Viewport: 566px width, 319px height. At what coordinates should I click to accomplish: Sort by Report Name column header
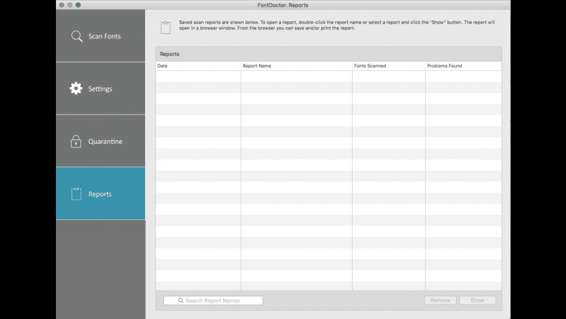pos(297,66)
